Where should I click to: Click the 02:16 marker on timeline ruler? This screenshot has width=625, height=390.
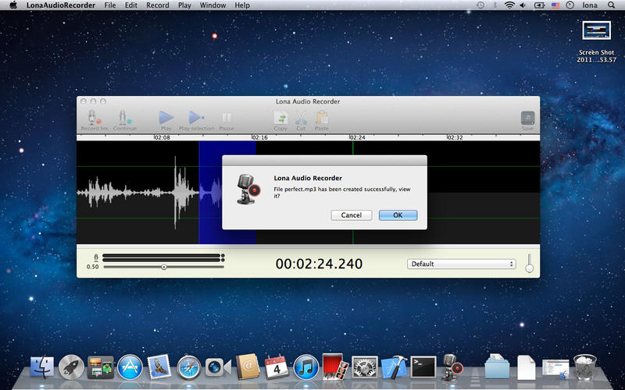point(259,137)
